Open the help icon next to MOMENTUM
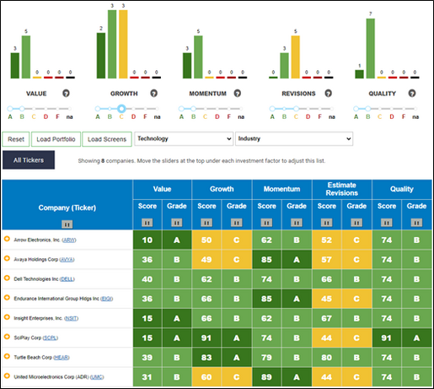 238,93
